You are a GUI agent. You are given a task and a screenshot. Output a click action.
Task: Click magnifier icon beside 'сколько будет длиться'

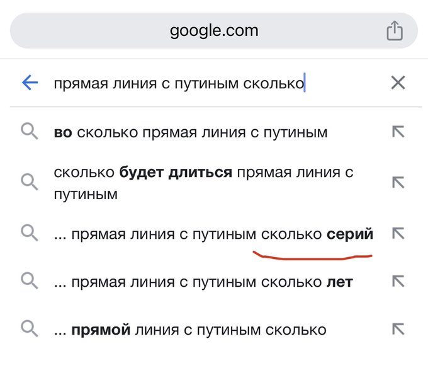click(30, 181)
